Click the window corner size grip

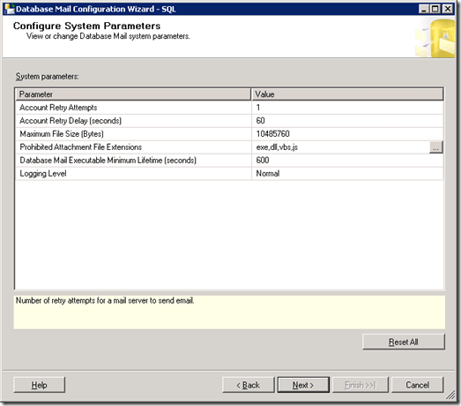pyautogui.click(x=450, y=395)
